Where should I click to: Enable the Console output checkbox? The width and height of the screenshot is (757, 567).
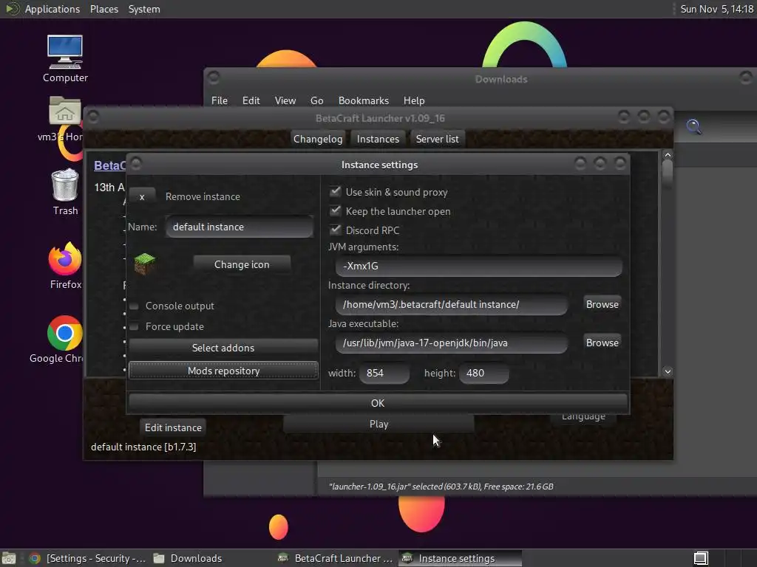135,306
